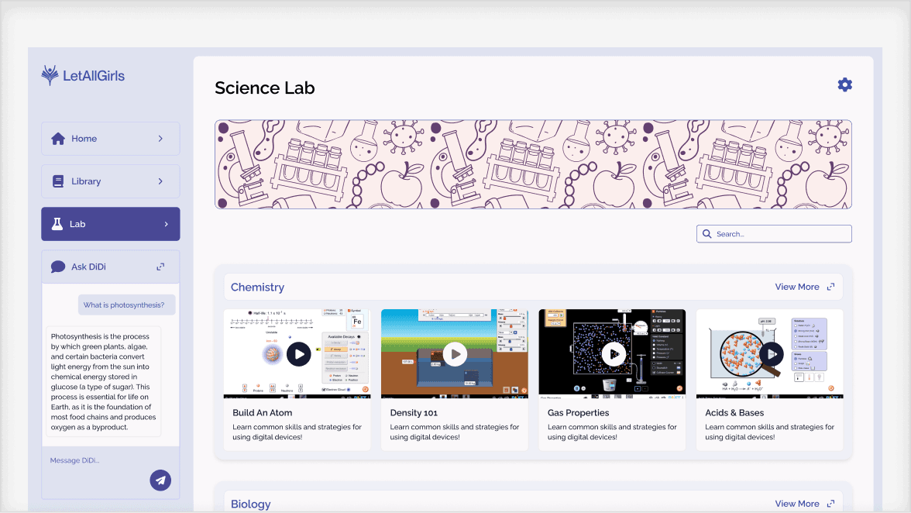Click description under Acids & Bases
This screenshot has height=513, width=911.
point(769,432)
